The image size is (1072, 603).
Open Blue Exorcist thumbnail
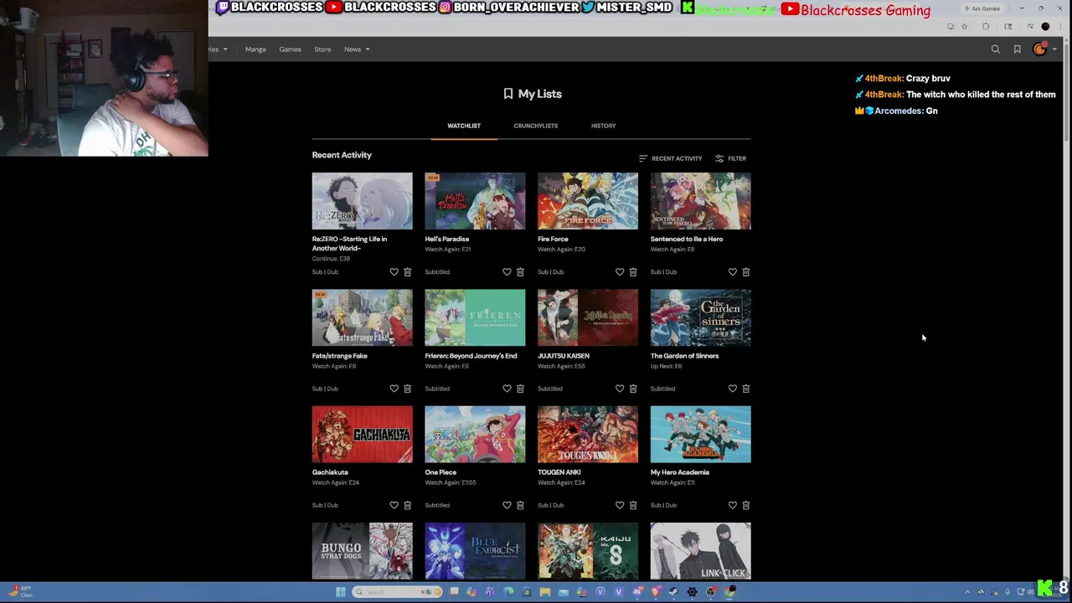pyautogui.click(x=475, y=551)
